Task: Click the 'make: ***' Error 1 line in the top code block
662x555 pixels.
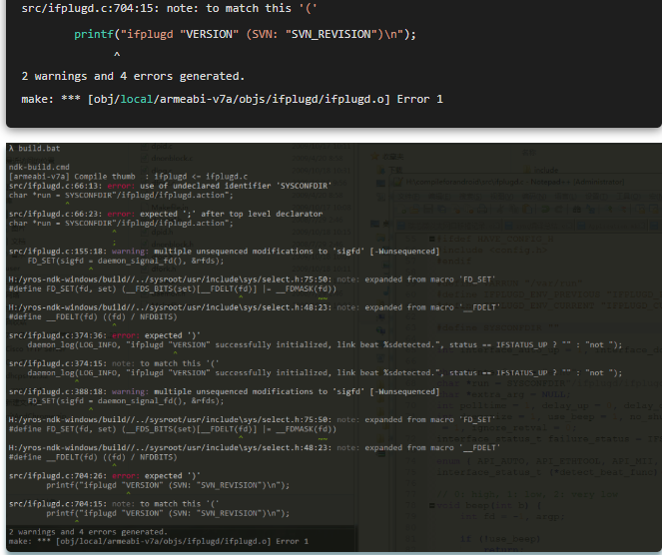Action: click(x=232, y=99)
